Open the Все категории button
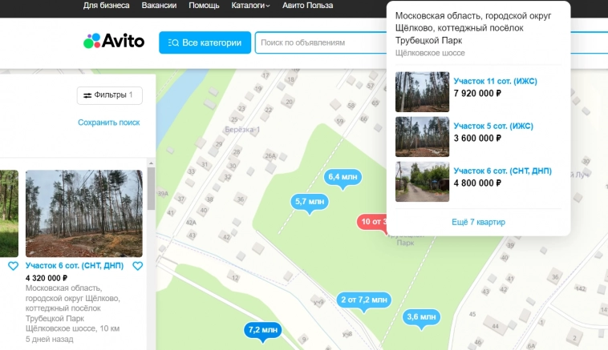The width and height of the screenshot is (608, 350). 205,42
